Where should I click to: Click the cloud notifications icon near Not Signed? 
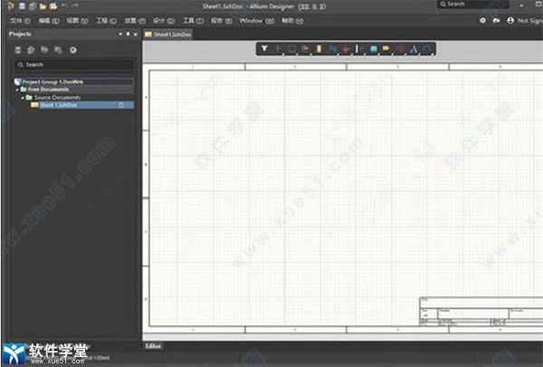point(496,19)
